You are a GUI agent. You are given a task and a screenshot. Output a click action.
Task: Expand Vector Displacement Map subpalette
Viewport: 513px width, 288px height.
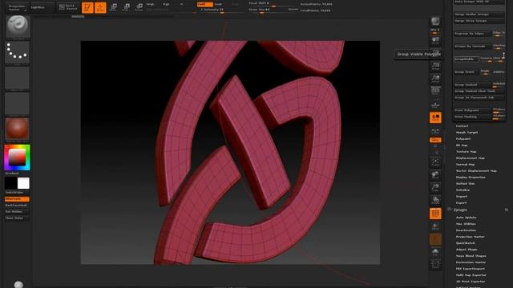point(476,170)
